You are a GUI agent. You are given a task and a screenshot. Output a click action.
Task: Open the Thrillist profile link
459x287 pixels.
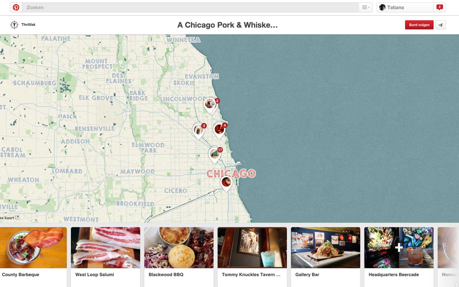pos(28,25)
